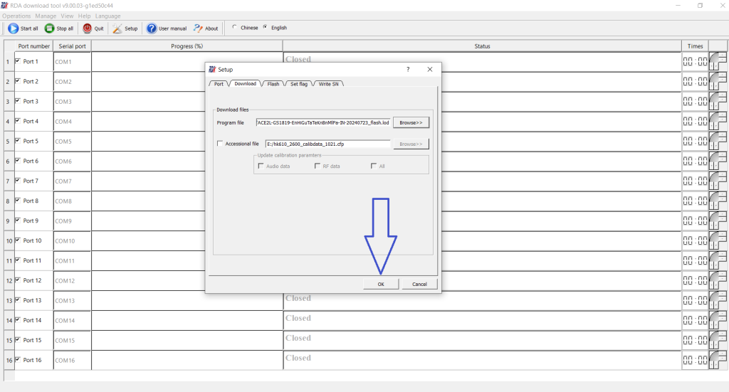This screenshot has width=729, height=392.
Task: Open Setup from the toolbar
Action: (x=118, y=28)
